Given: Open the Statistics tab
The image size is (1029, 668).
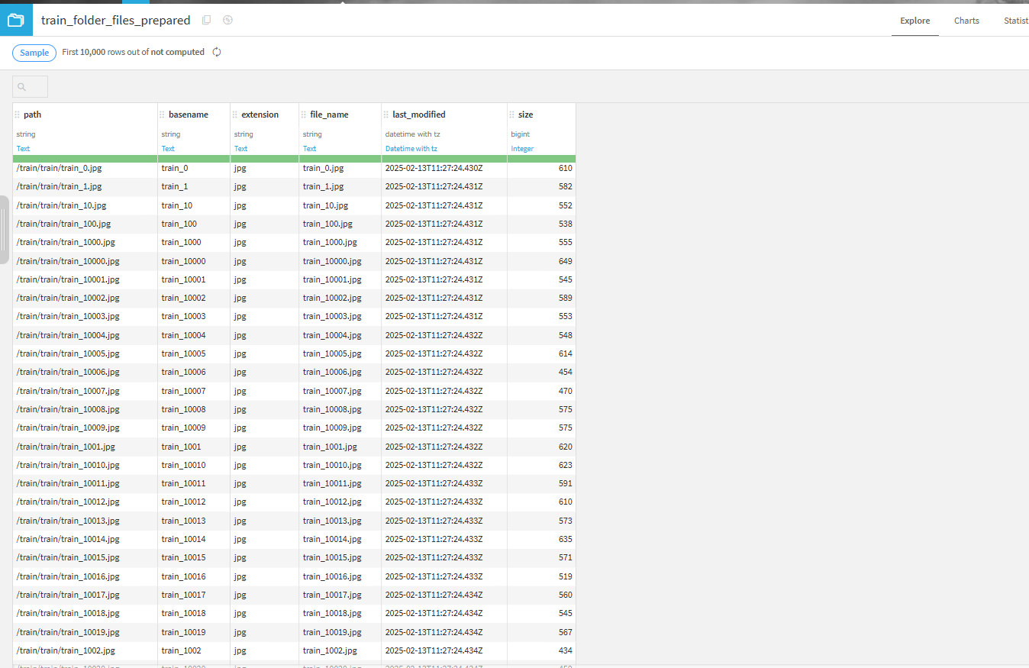Looking at the screenshot, I should pos(1016,21).
